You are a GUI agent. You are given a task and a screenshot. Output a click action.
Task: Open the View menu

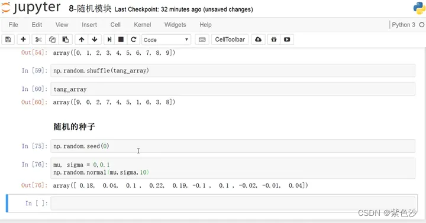pos(62,25)
